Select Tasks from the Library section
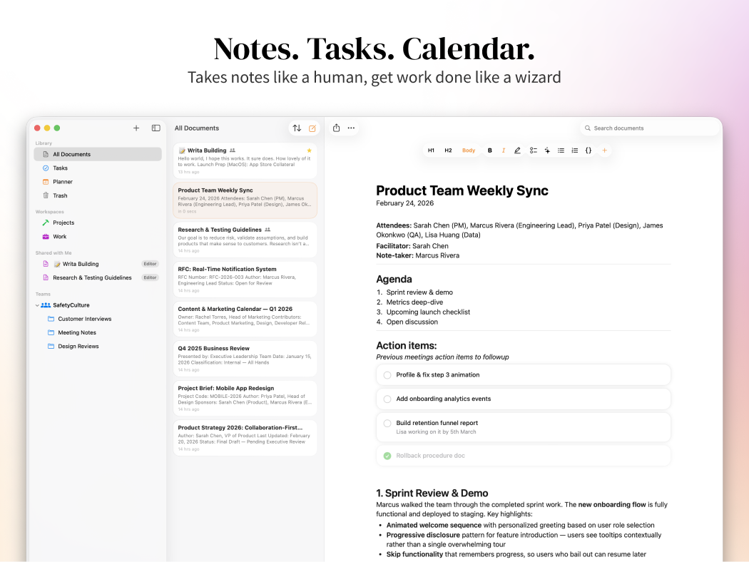Image resolution: width=749 pixels, height=562 pixels. tap(61, 168)
